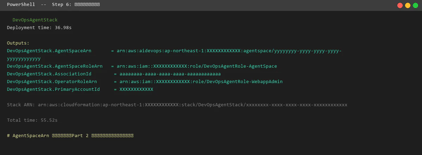
Task: Click the 'Stack ARN:' label
Action: [21, 105]
